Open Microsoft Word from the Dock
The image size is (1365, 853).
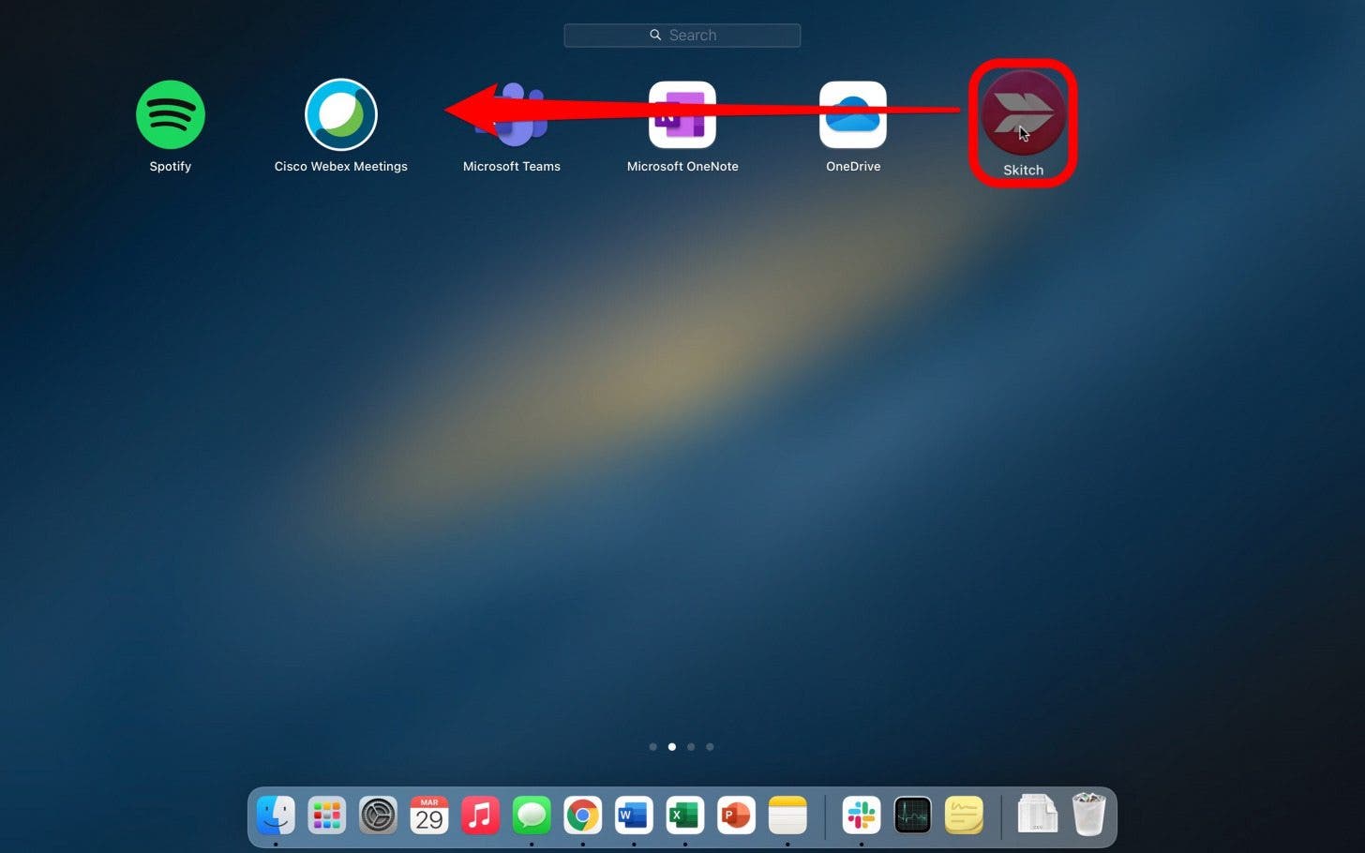pos(633,815)
